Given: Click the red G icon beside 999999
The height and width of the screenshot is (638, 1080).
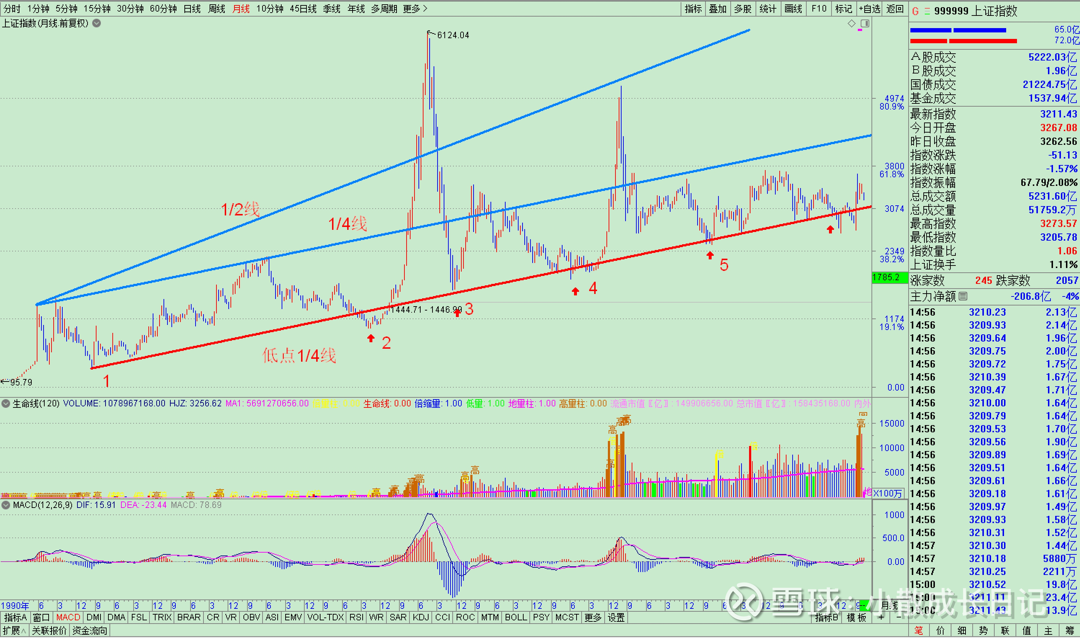Looking at the screenshot, I should (x=915, y=11).
